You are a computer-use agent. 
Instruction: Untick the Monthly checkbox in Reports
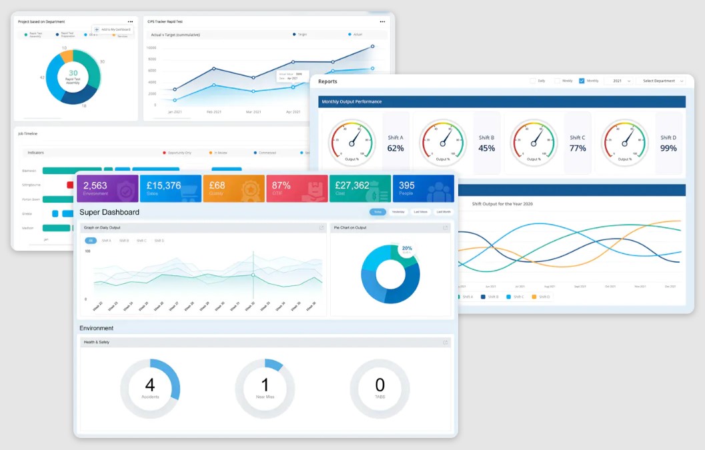[582, 81]
